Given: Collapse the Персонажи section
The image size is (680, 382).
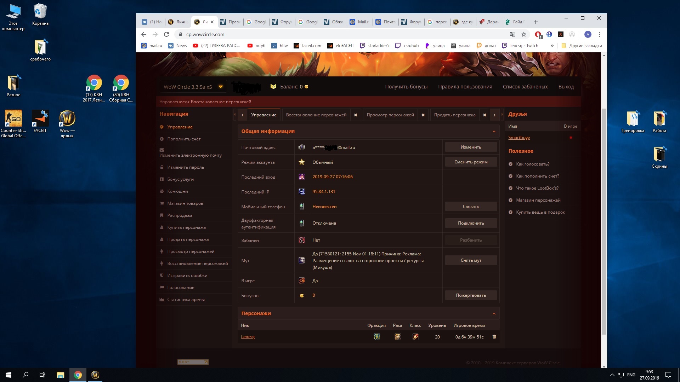Looking at the screenshot, I should [x=494, y=314].
